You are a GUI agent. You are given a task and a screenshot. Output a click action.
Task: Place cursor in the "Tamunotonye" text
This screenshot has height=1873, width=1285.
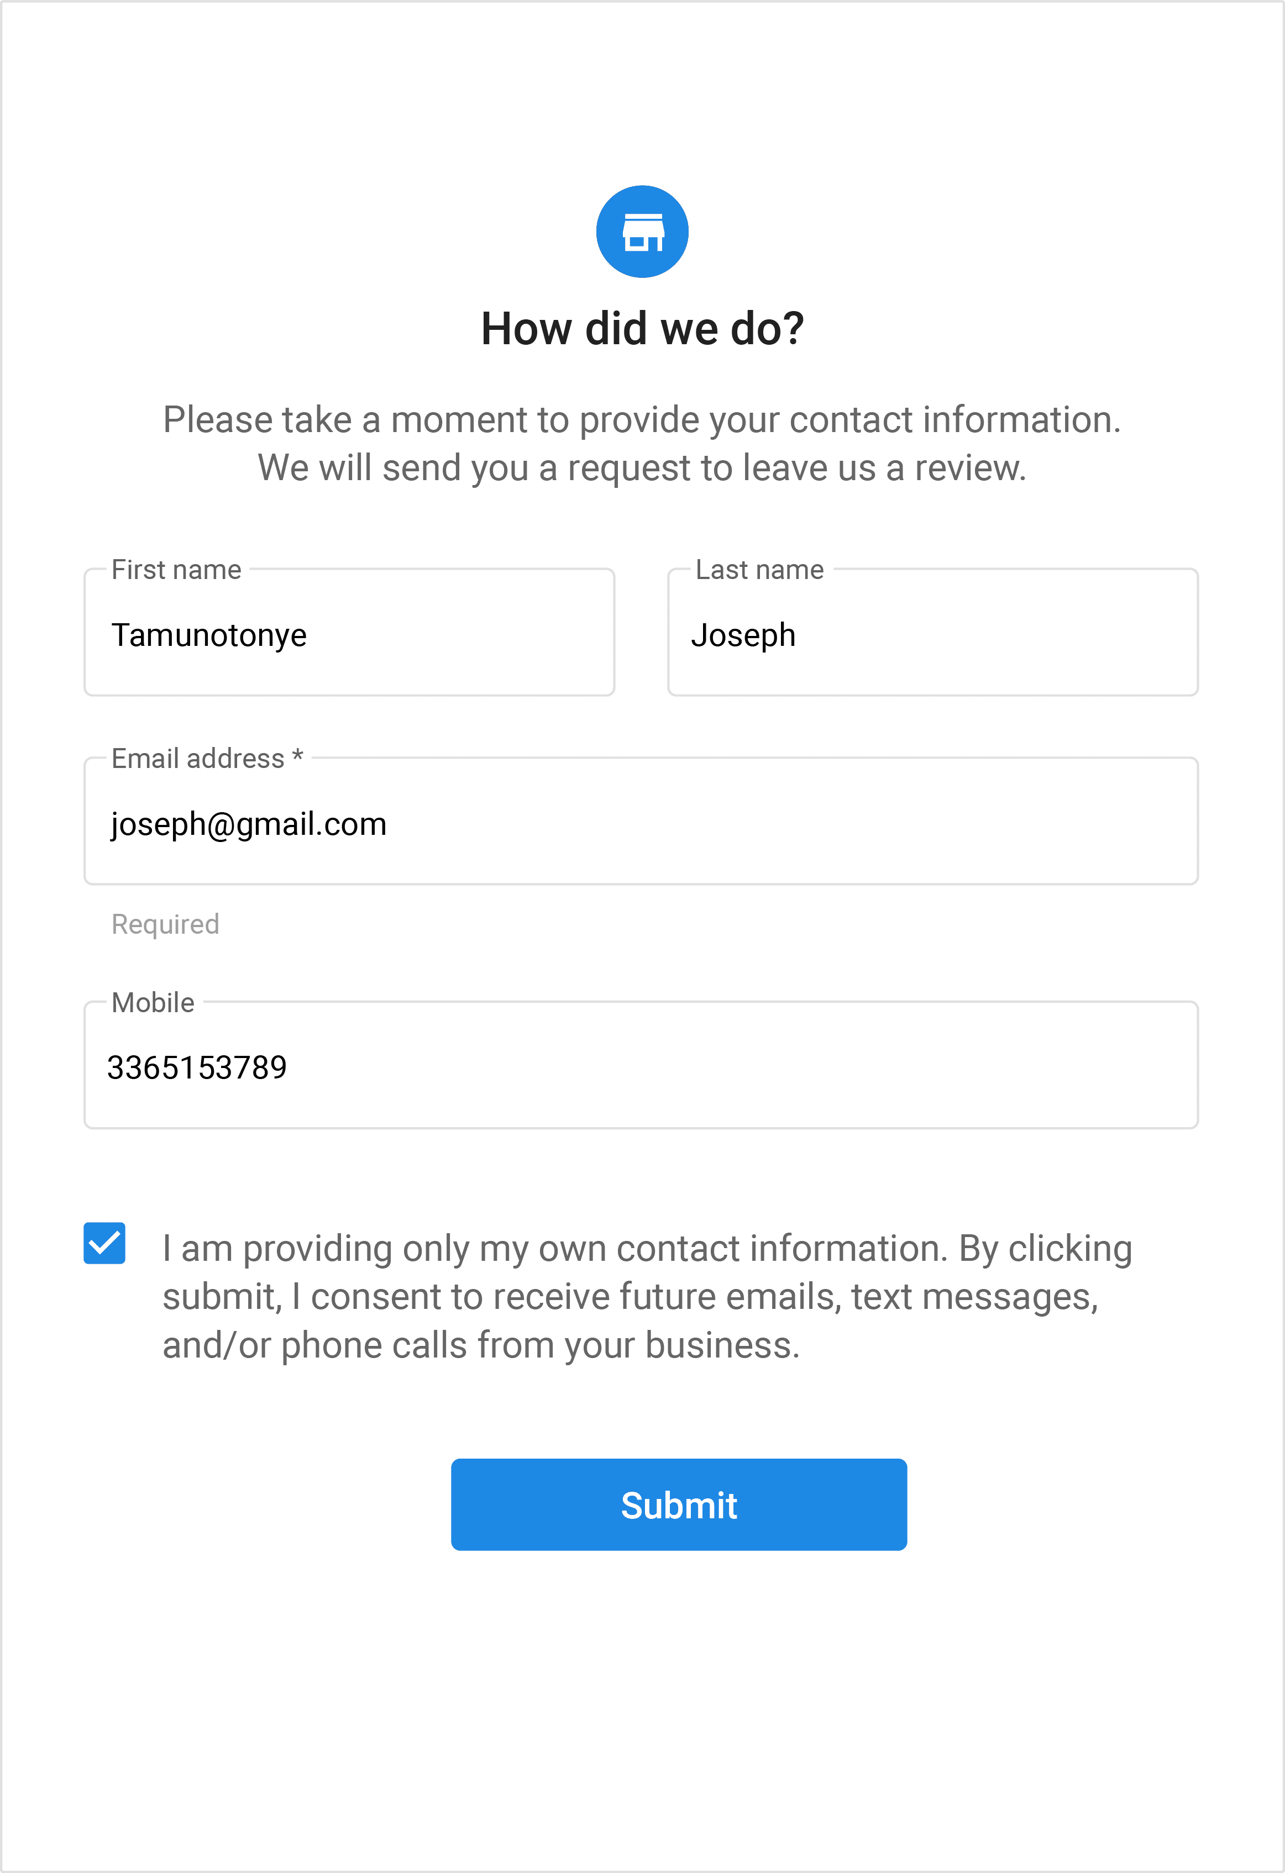[209, 635]
